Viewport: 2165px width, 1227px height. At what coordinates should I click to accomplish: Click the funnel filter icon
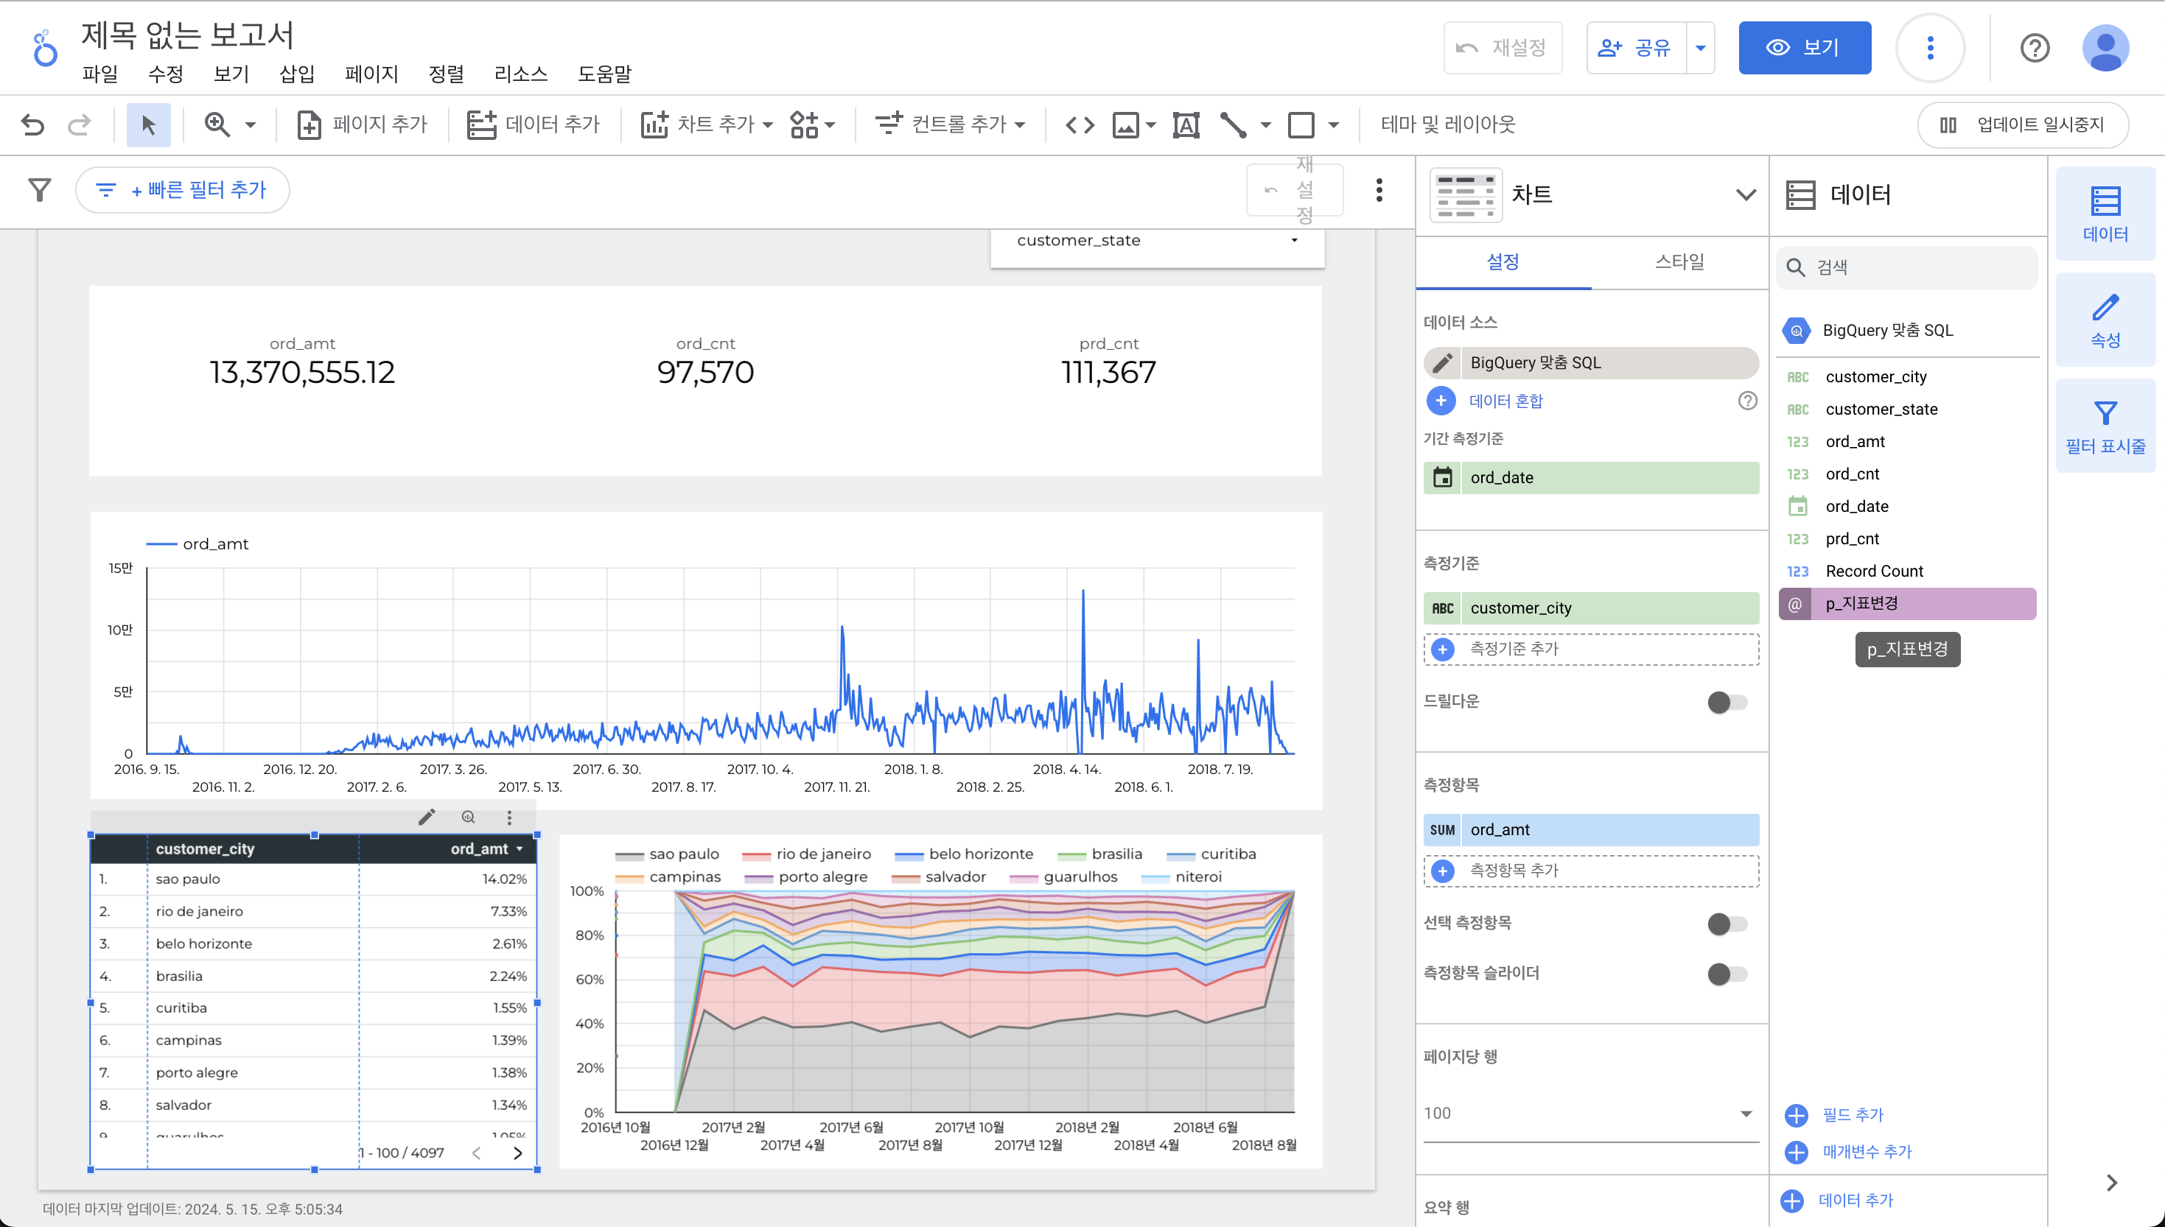(40, 189)
